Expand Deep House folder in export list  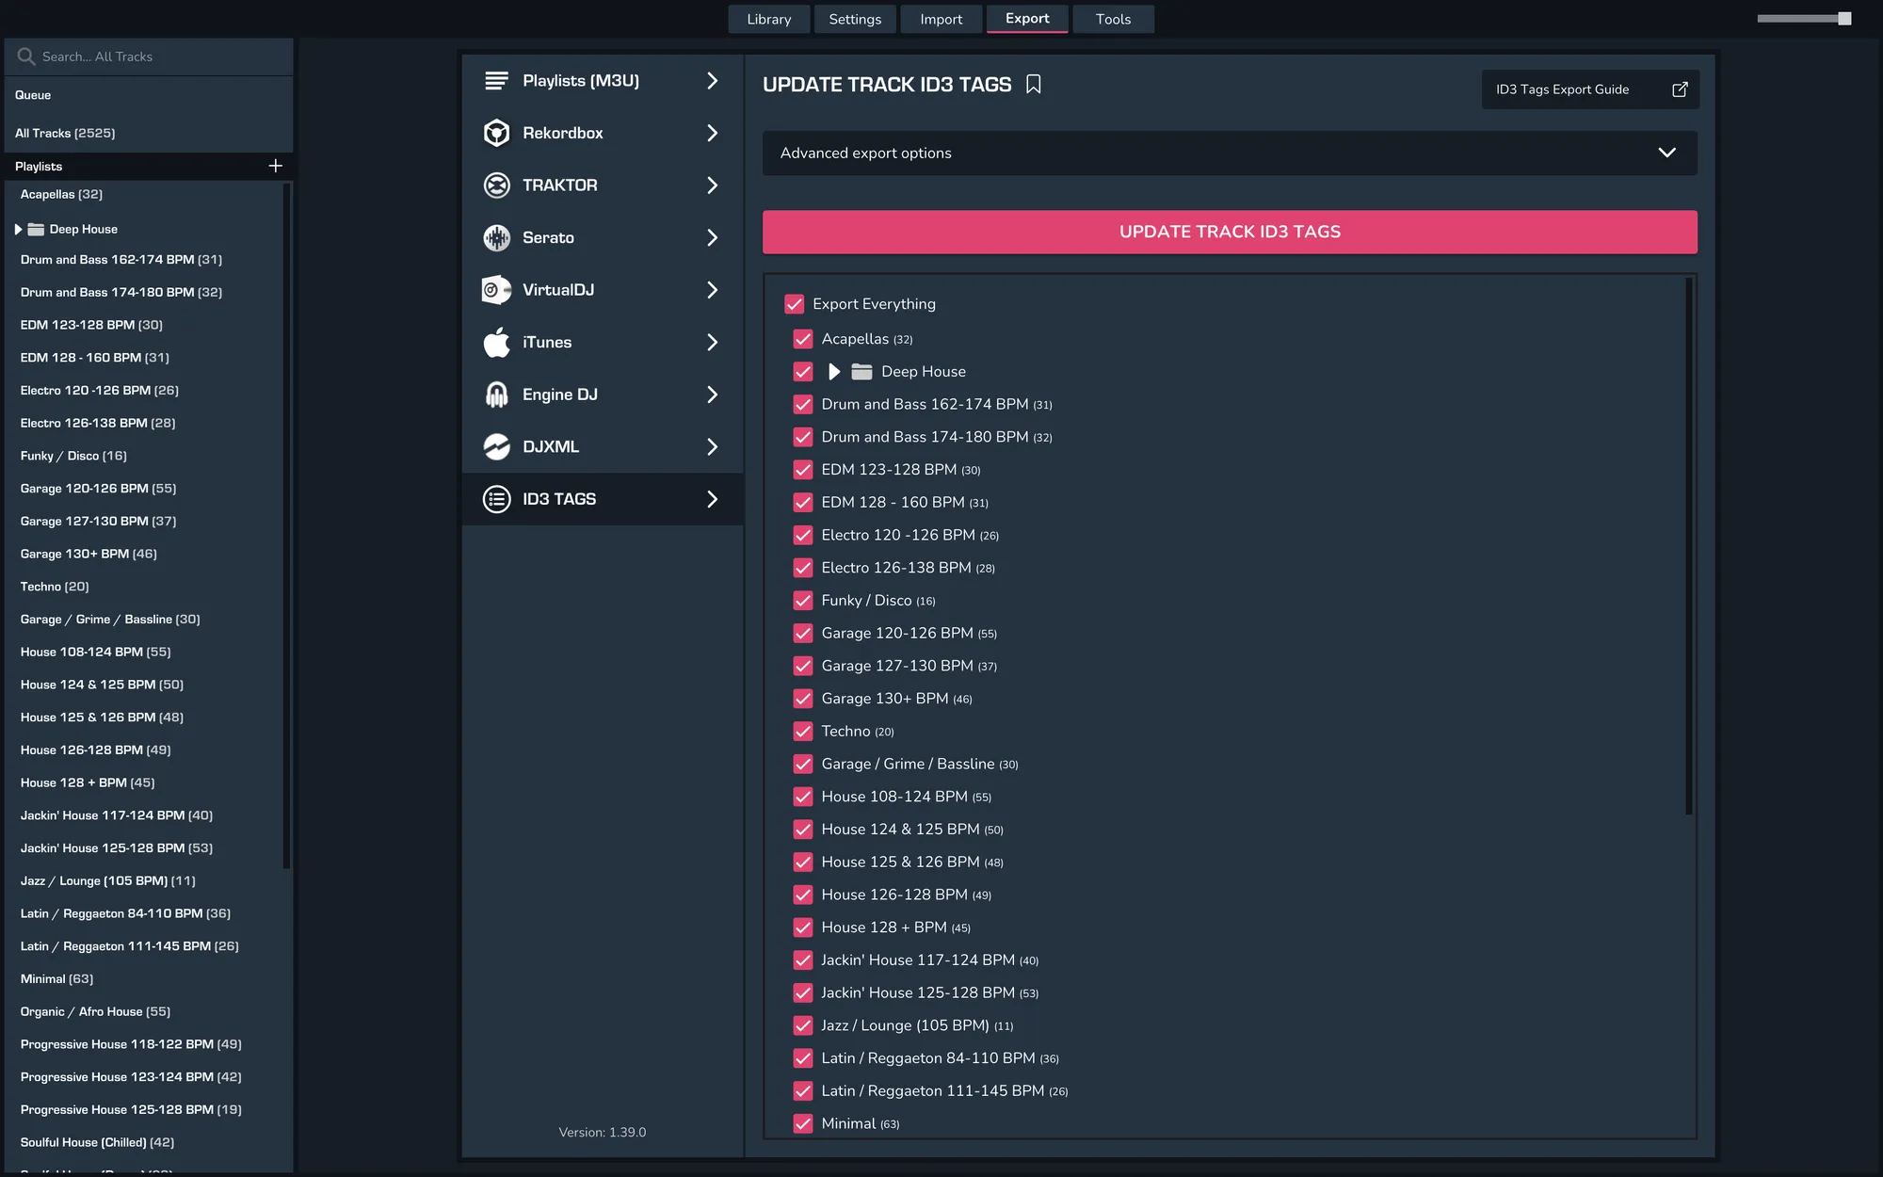coord(833,372)
